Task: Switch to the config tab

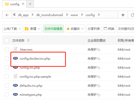Action: point(15,4)
